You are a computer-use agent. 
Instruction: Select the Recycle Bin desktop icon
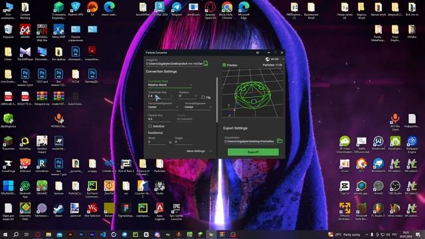(x=8, y=31)
